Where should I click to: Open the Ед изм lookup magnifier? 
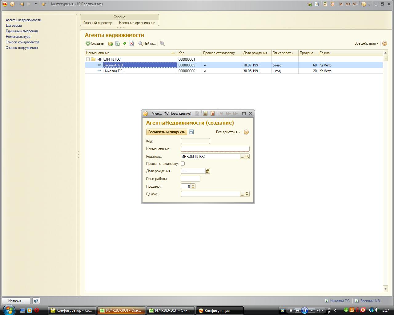click(x=247, y=194)
